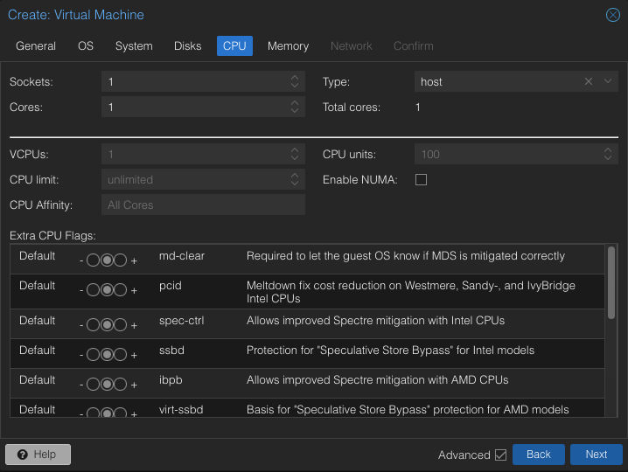
Task: Go to the Disks tab
Action: [x=187, y=45]
